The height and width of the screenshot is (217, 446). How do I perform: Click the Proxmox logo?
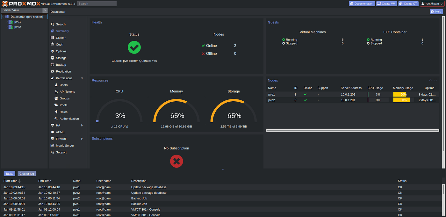(x=21, y=4)
